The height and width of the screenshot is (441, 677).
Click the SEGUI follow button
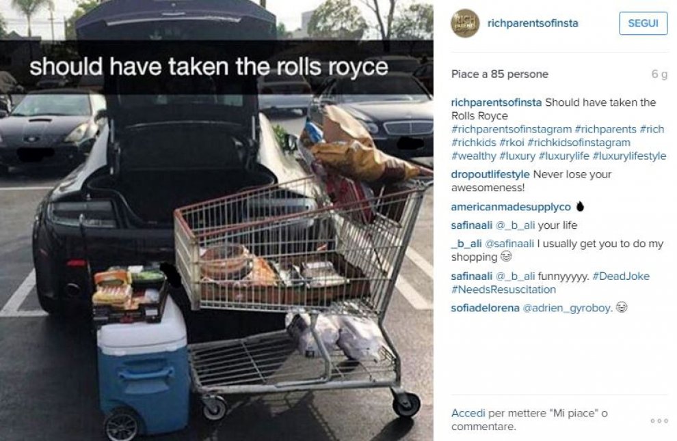coord(643,23)
